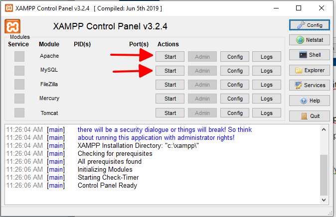Toggle the Mercury service checkbox
The height and width of the screenshot is (217, 336).
19,99
